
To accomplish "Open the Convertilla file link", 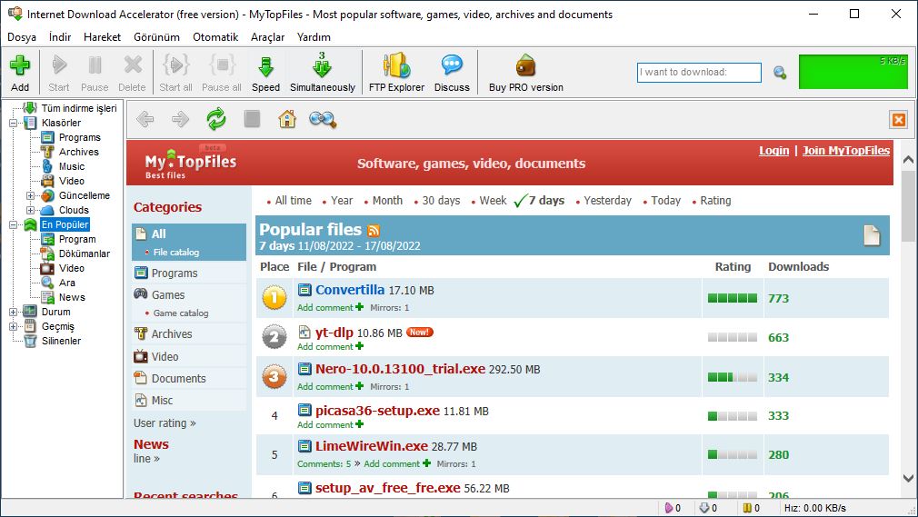I will tap(350, 290).
